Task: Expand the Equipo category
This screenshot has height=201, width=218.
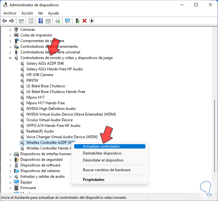Action: click(10, 182)
